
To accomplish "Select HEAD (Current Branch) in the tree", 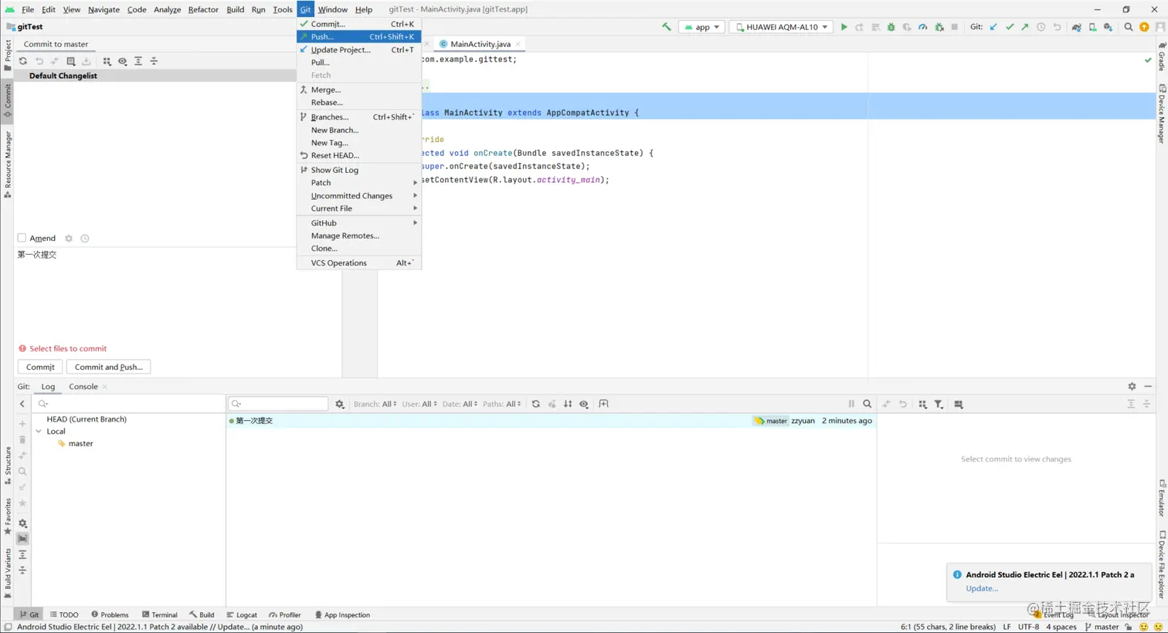I will 87,419.
